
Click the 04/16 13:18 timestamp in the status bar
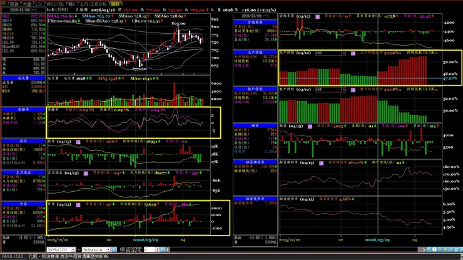(x=13, y=256)
